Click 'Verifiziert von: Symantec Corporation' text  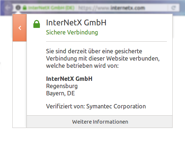pos(96,107)
